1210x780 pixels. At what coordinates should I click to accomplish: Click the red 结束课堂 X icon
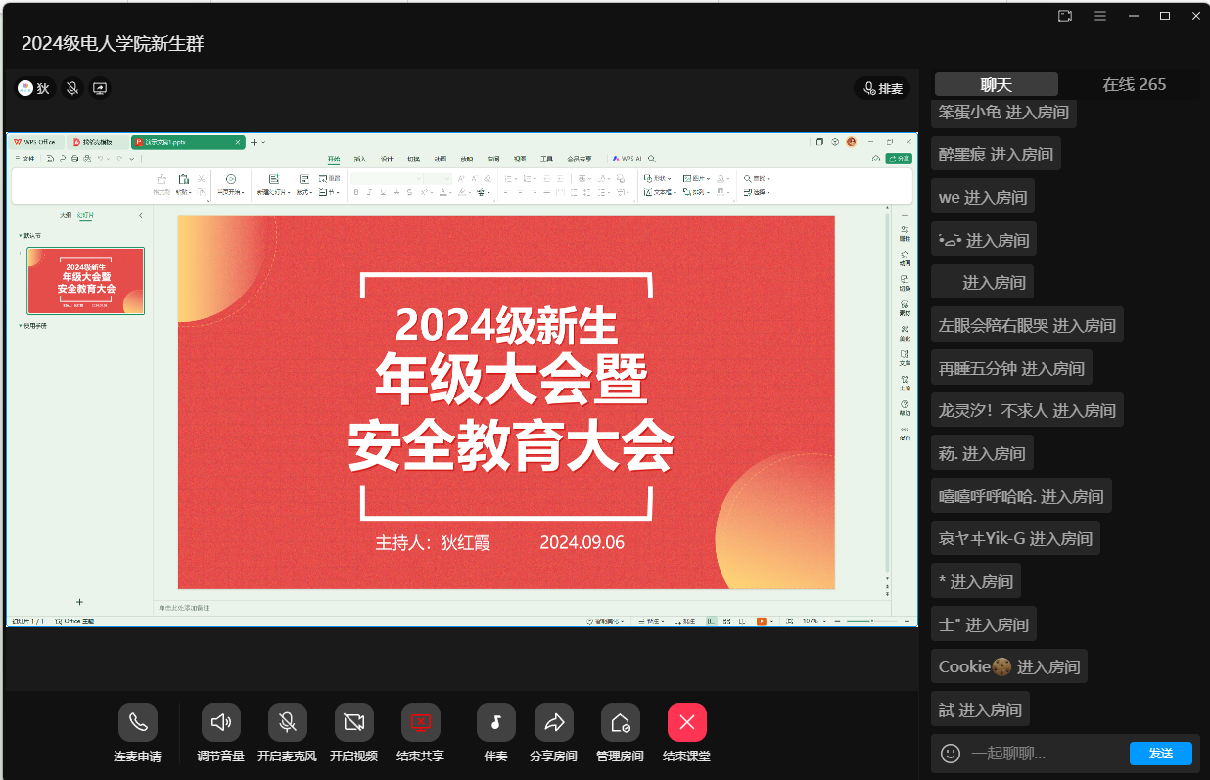point(687,722)
